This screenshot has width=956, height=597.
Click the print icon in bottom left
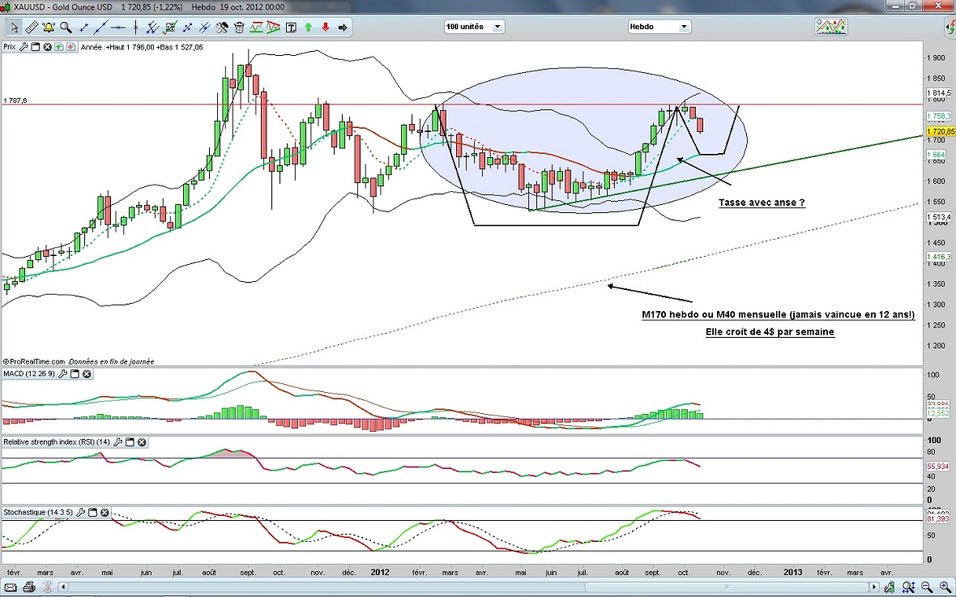point(29,586)
